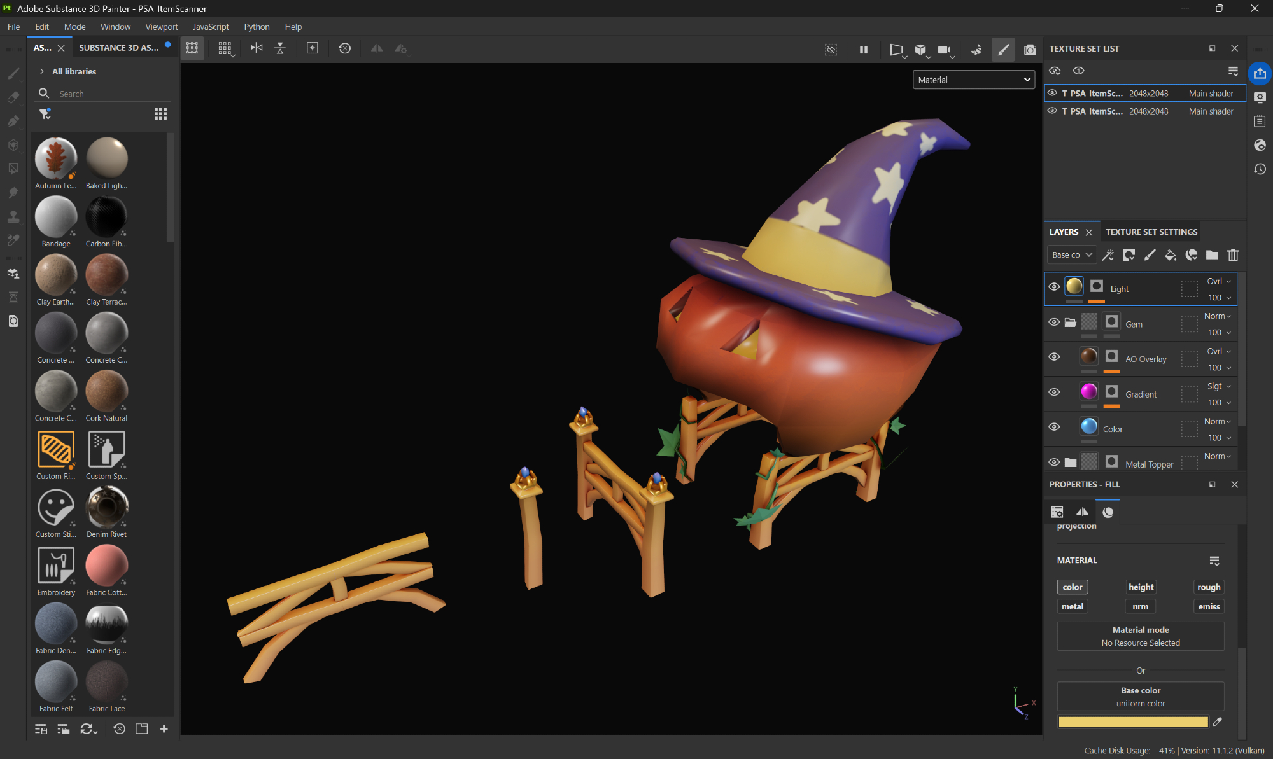
Task: Click the export textures icon on right sidebar
Action: pos(1260,73)
